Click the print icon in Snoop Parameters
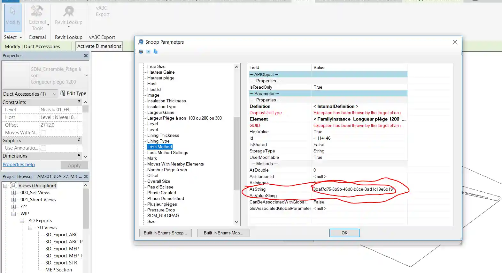Screen dimensions: 502x273 click(141, 52)
